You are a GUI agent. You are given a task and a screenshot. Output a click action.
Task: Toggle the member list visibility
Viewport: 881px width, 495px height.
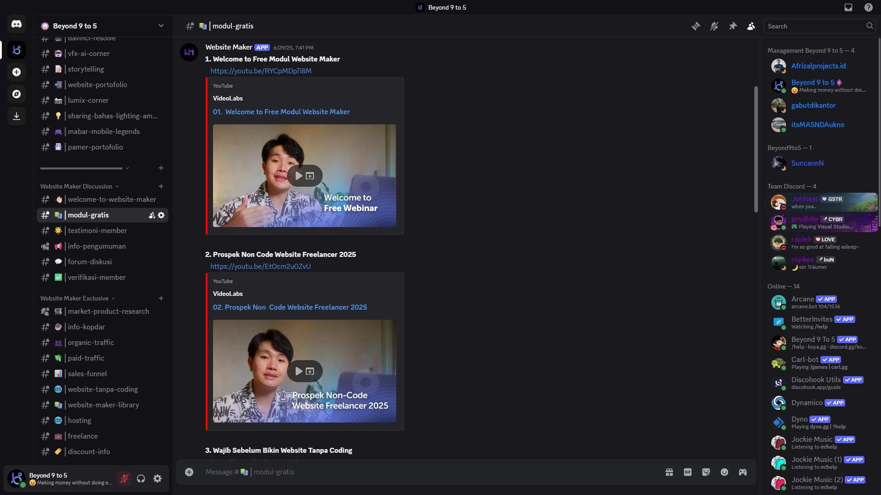(751, 26)
